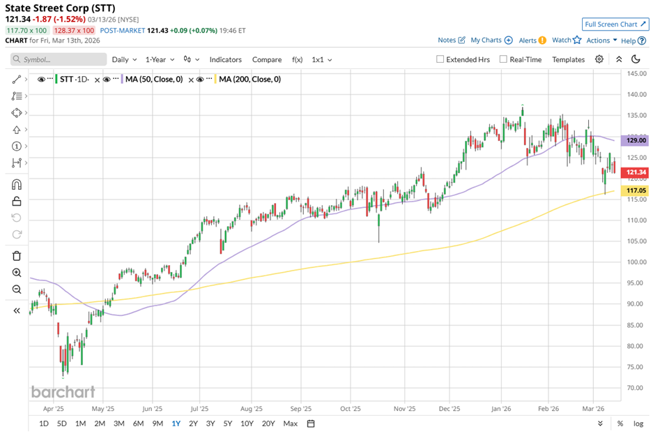Open the Indicators menu
653x436 pixels.
tap(225, 59)
